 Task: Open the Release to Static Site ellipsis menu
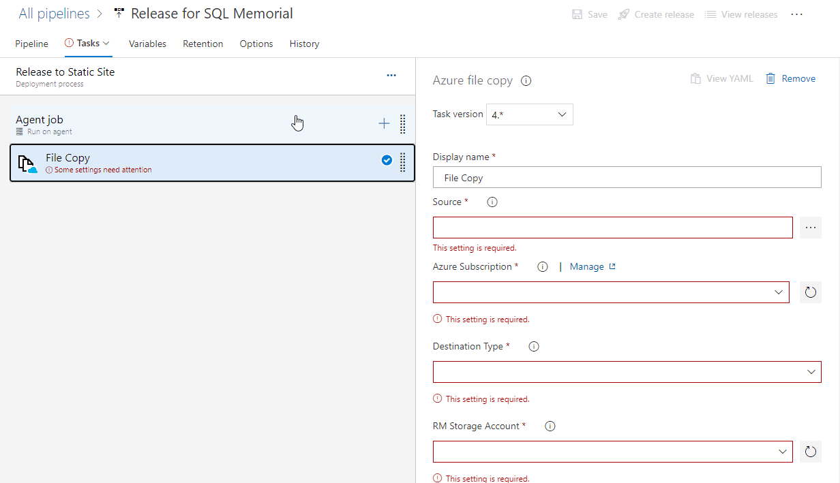(391, 76)
